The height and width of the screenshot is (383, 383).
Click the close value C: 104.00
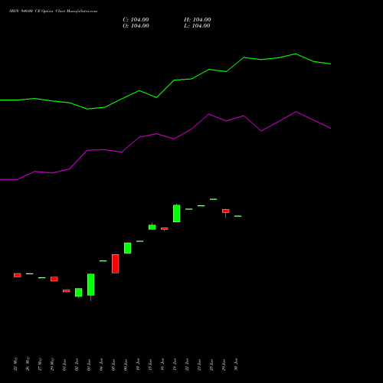coord(136,20)
